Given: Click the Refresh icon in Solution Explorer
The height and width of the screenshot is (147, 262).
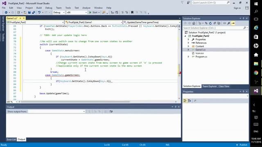Looking at the screenshot, I should coord(210,23).
